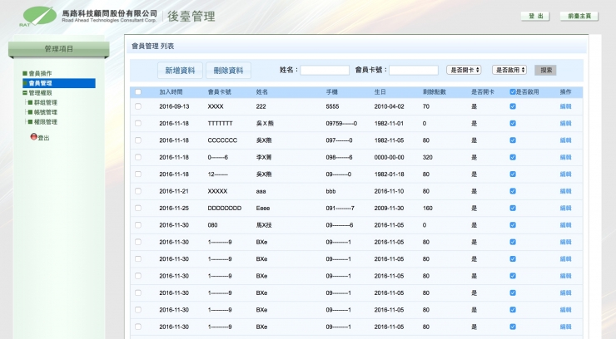Check the row checkbox for 2016-09-13 member
Screen dimensions: 616x339
pos(138,106)
